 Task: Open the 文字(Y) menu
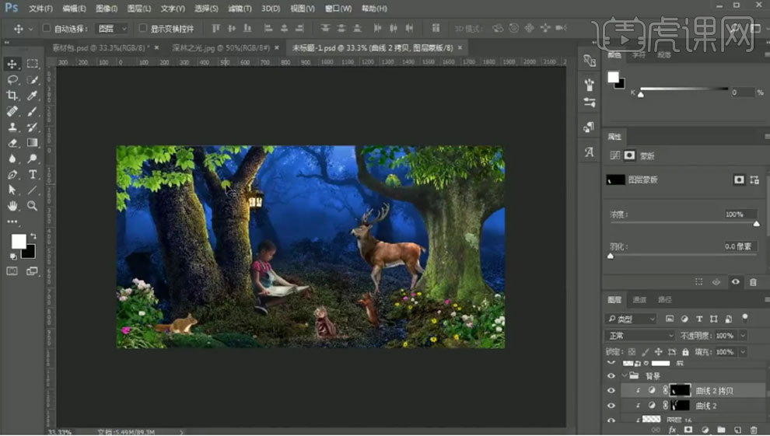tap(173, 9)
